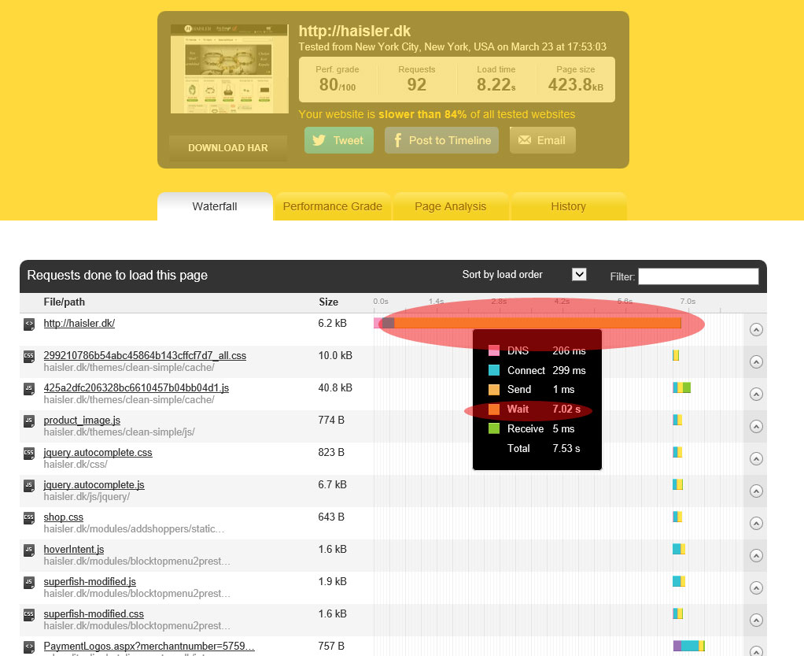Screen dimensions: 804x656
Task: Expand details for http://haisler.dk/ row
Action: click(756, 329)
